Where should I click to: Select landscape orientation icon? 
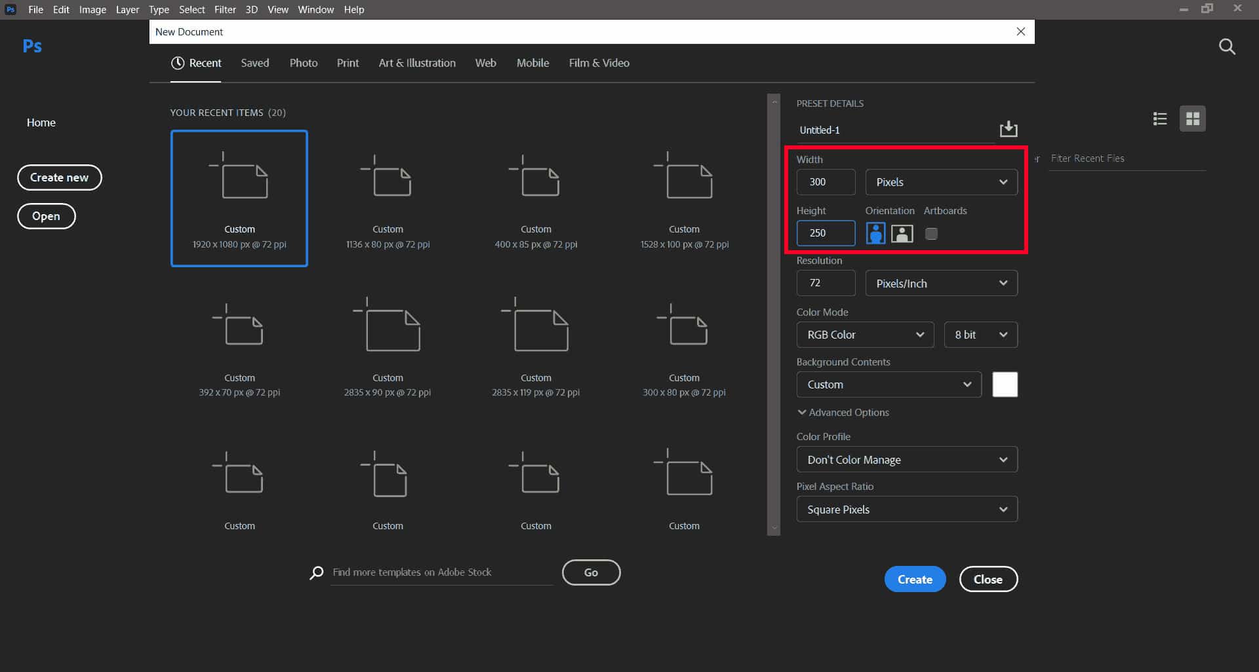point(902,233)
